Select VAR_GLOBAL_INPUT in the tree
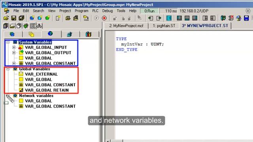This screenshot has width=253, height=142. click(x=46, y=47)
